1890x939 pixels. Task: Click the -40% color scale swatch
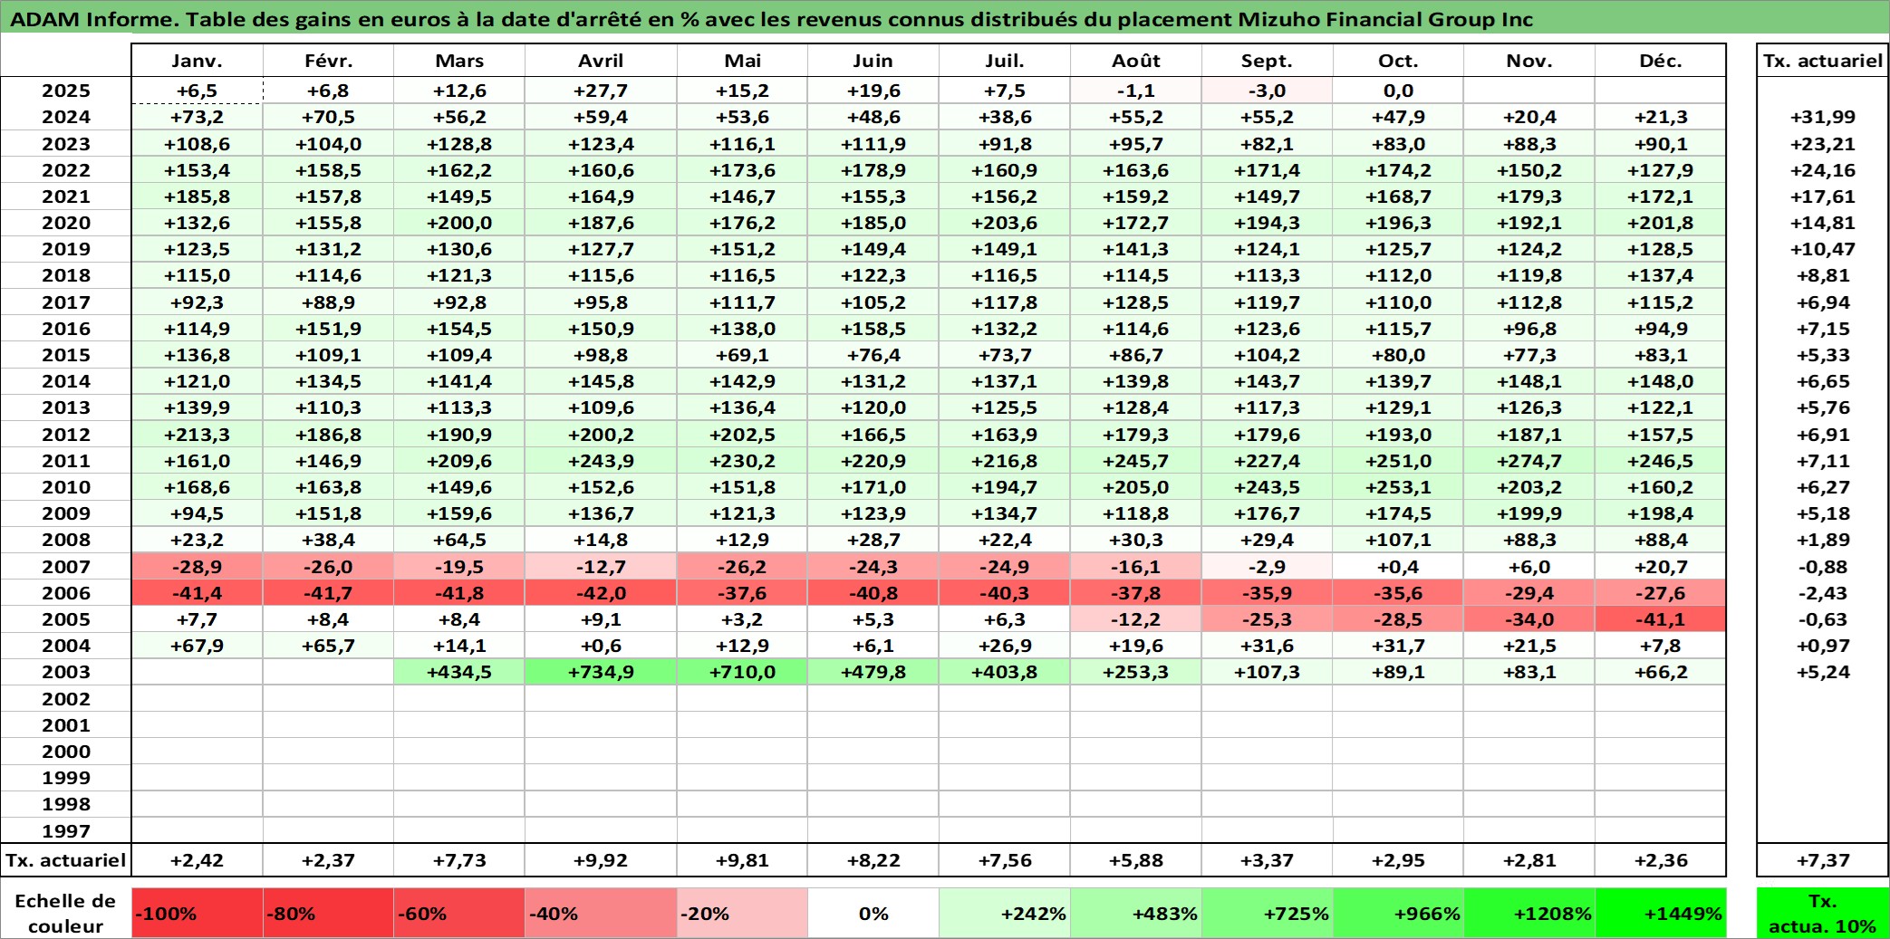tap(601, 913)
